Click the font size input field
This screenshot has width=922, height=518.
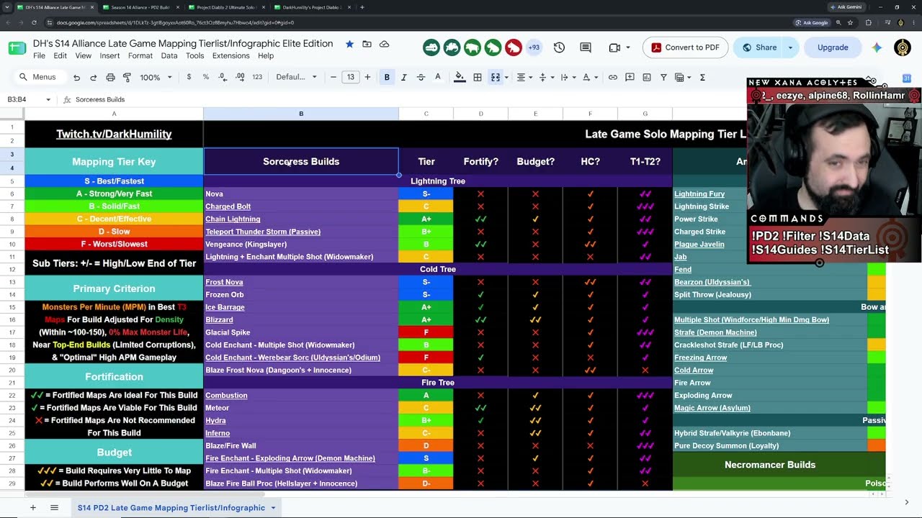pyautogui.click(x=350, y=77)
